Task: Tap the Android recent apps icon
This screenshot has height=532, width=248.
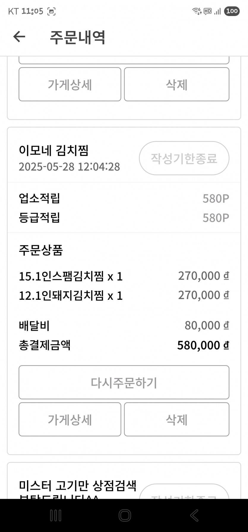Action: click(x=56, y=515)
